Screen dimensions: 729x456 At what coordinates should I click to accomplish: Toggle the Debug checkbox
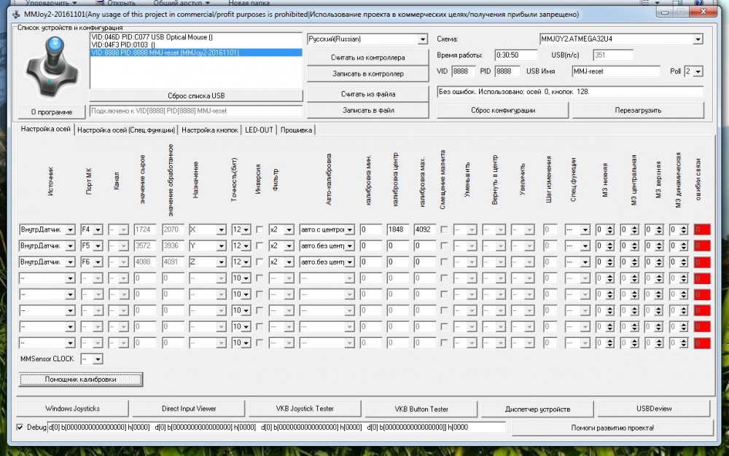click(20, 427)
